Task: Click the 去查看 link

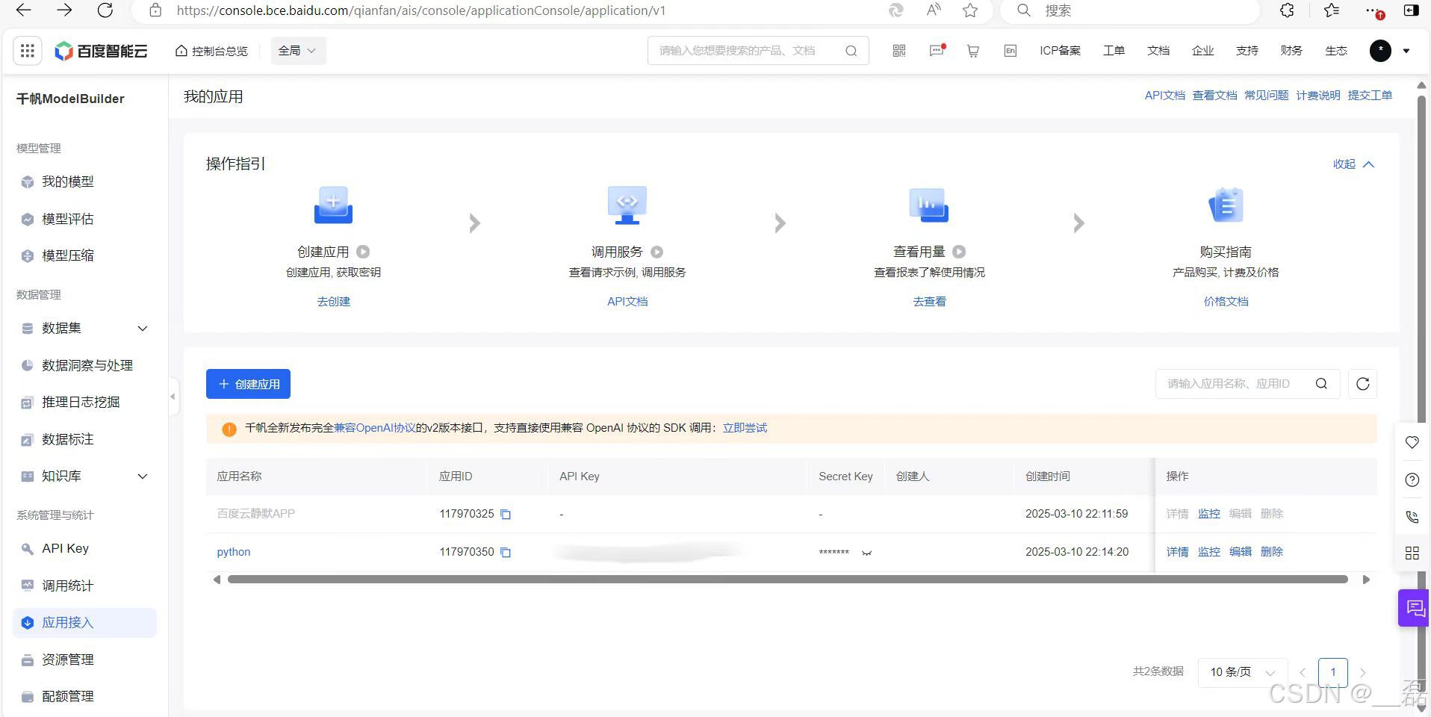Action: [929, 302]
